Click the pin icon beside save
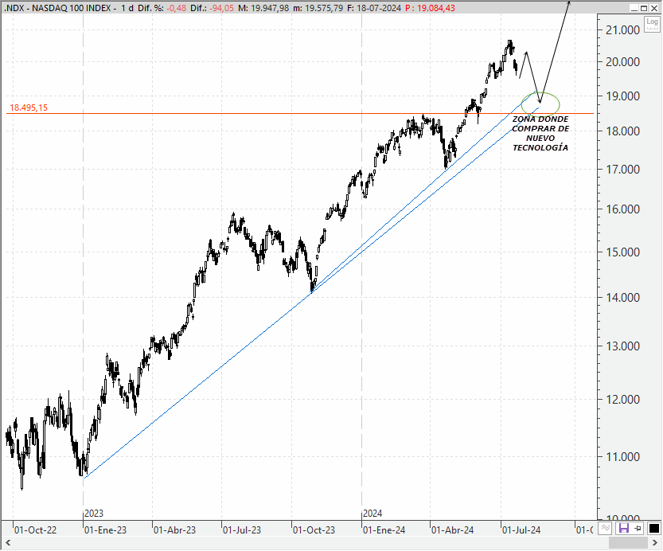 pyautogui.click(x=638, y=528)
